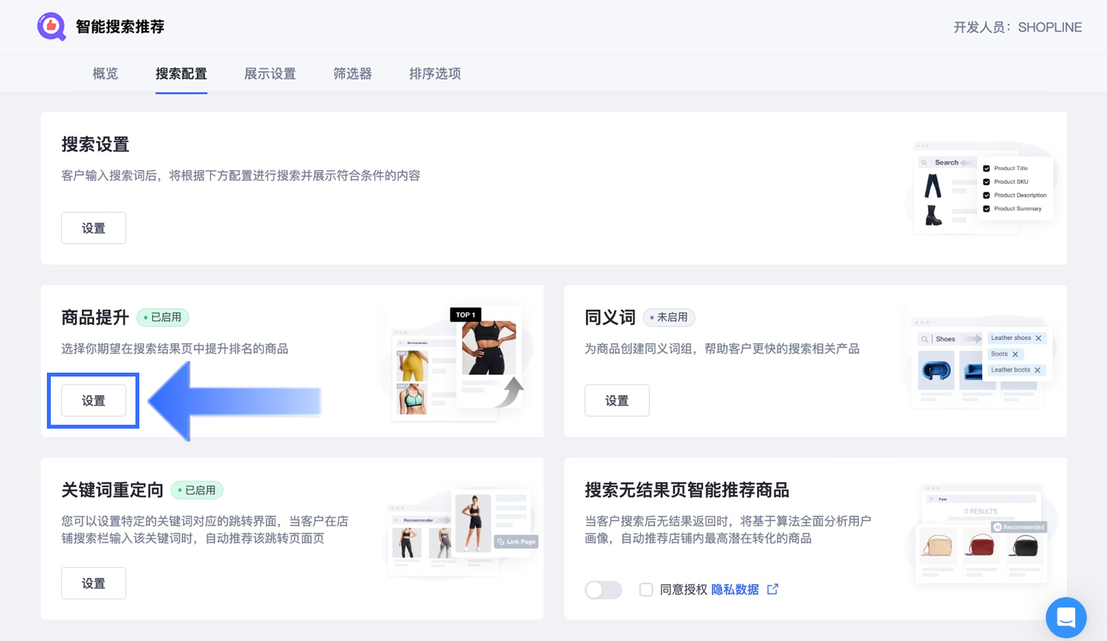The width and height of the screenshot is (1107, 641).
Task: Click 设置 button under 关键词重定向
Action: 94,583
